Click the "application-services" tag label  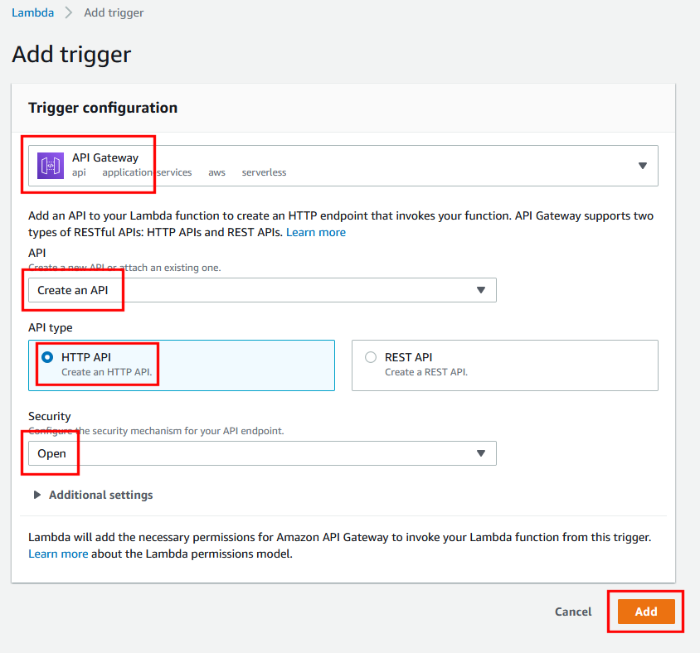[147, 172]
